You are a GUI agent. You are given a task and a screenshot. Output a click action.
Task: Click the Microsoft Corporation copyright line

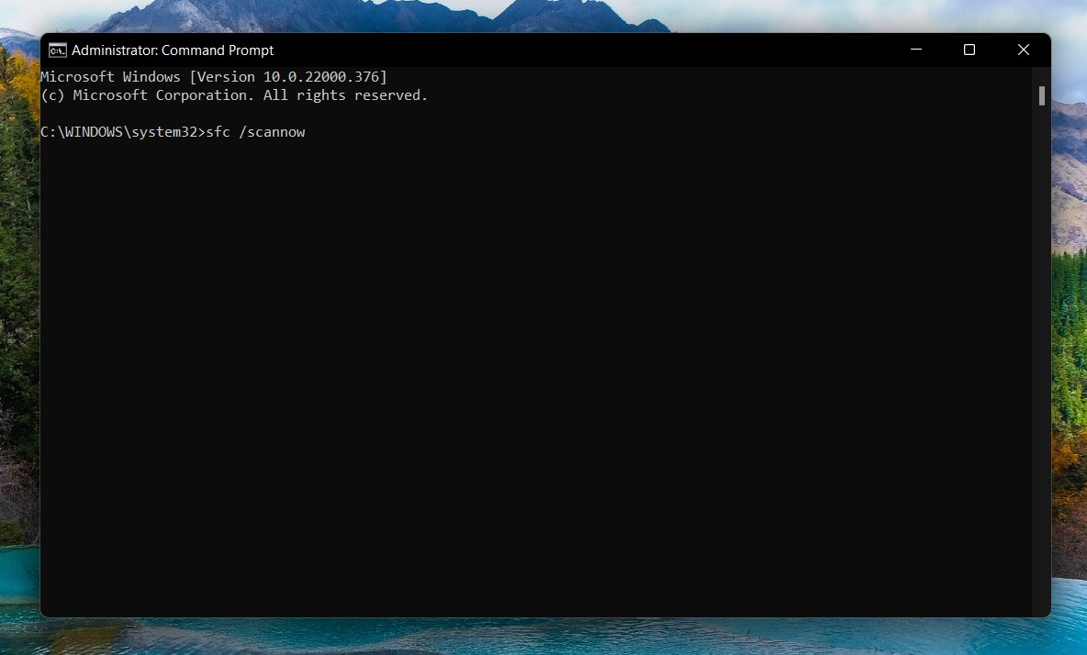pos(234,95)
